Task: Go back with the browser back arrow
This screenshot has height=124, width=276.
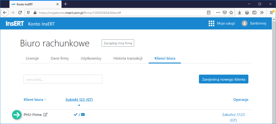Action: coord(5,12)
